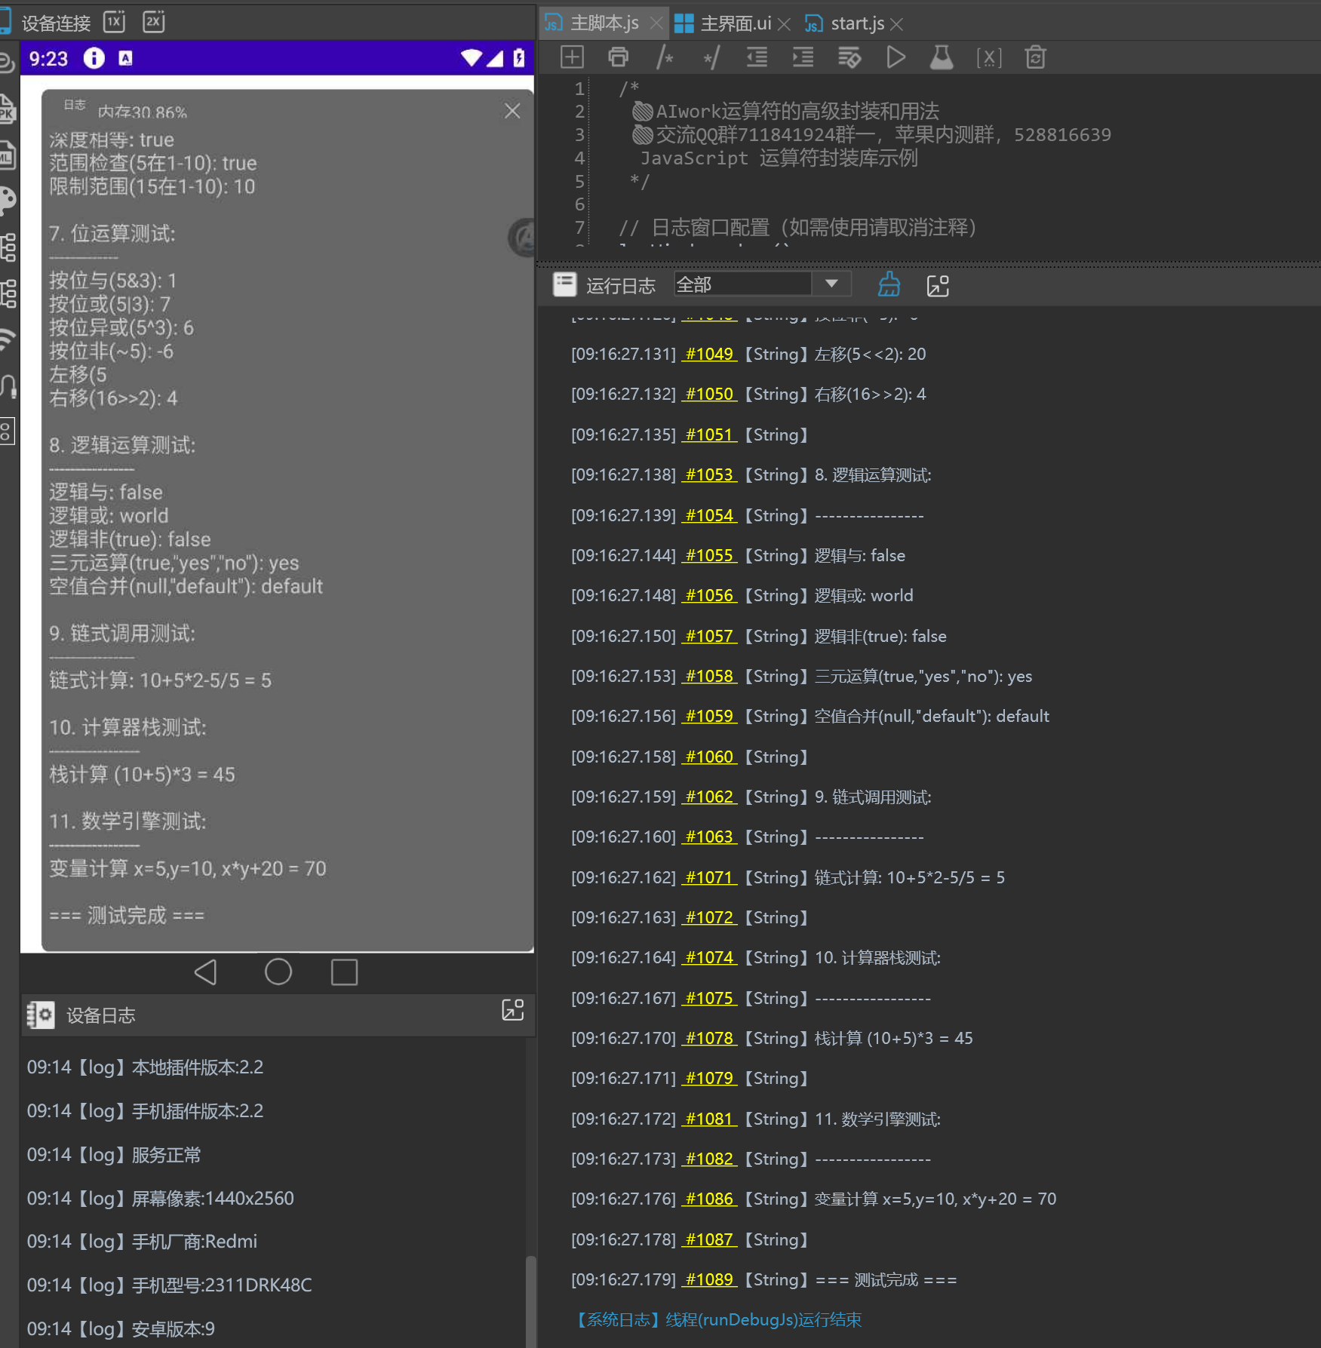Screen dimensions: 1321x1348
Task: Open the 全部 log filter dropdown
Action: [x=831, y=284]
